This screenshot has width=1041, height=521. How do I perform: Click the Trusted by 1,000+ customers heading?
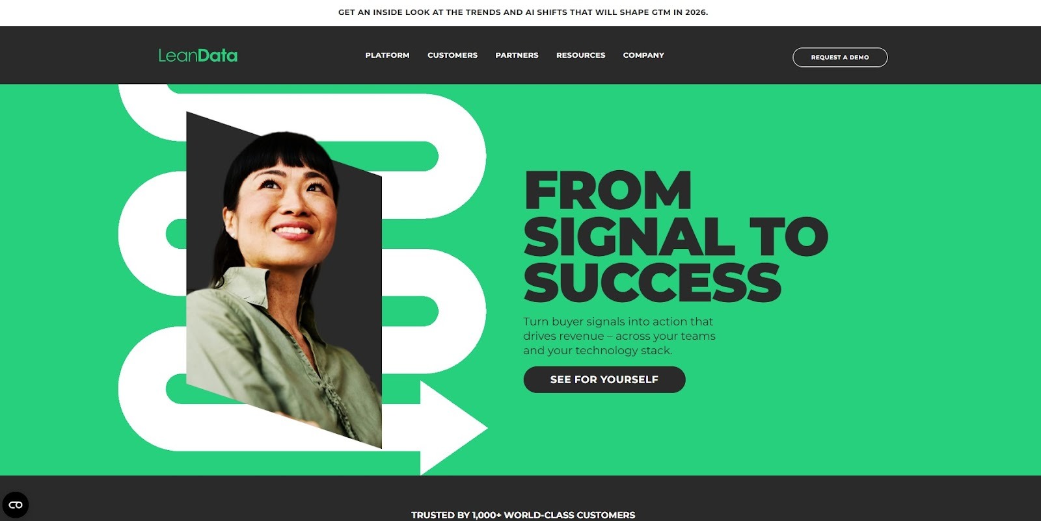point(523,515)
